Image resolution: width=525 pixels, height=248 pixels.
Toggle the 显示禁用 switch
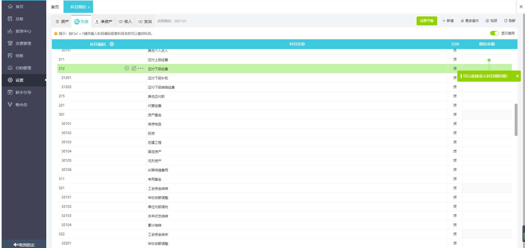(x=494, y=33)
